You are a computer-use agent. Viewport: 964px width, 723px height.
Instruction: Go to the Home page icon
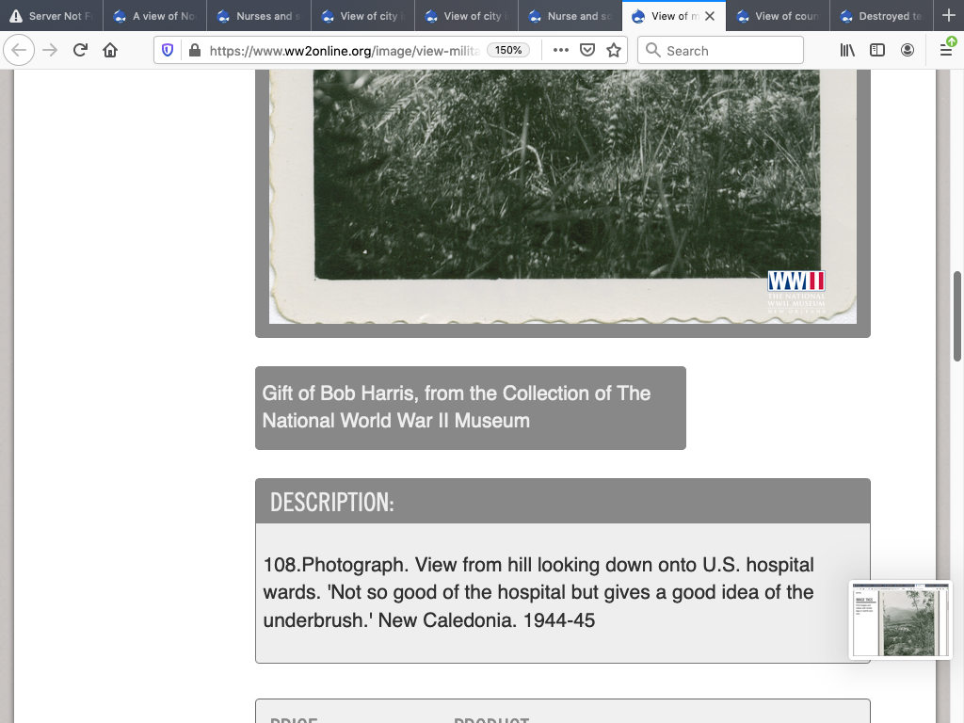click(x=110, y=51)
